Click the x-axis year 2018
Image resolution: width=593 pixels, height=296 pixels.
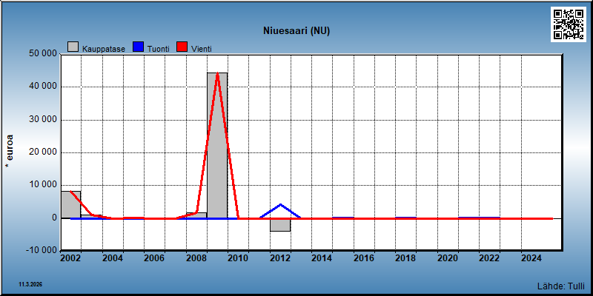[x=405, y=258]
